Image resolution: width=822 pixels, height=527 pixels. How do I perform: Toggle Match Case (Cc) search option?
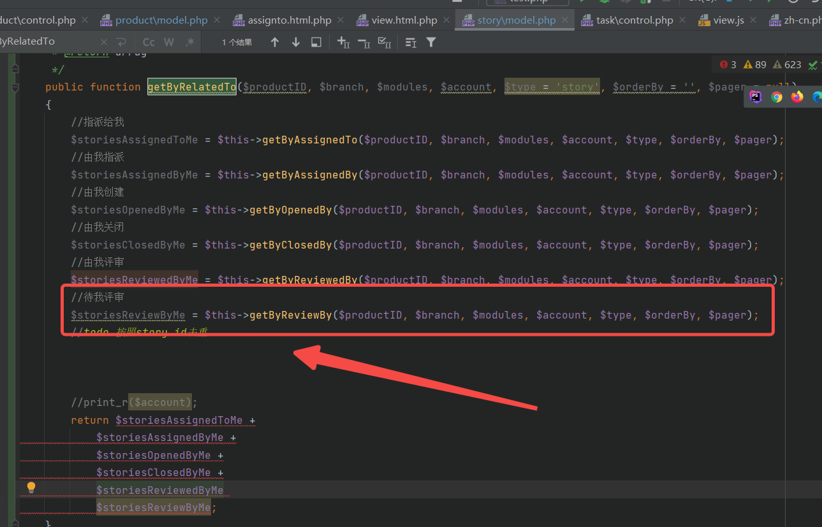coord(149,42)
